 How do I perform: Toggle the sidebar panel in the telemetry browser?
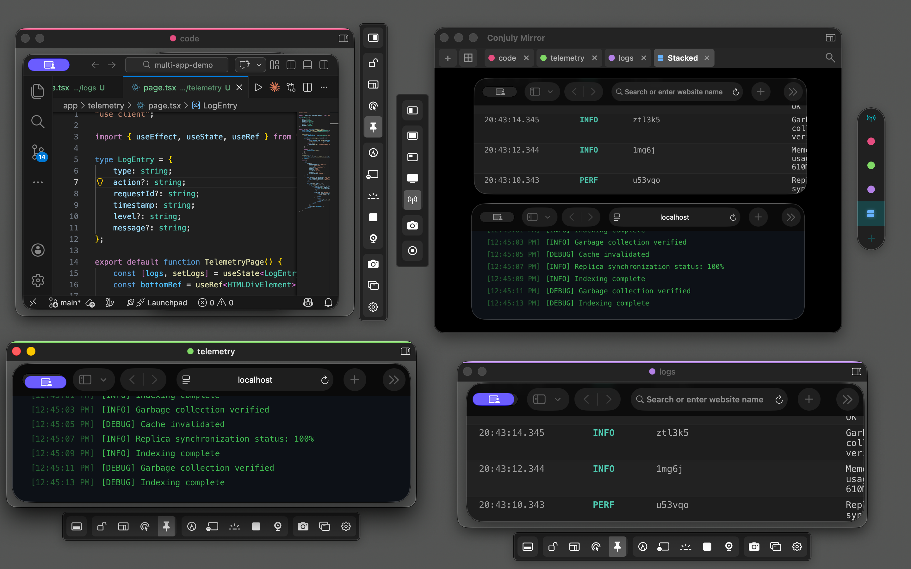85,379
